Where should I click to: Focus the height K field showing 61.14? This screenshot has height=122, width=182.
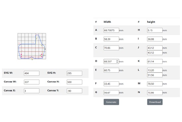click(155, 61)
